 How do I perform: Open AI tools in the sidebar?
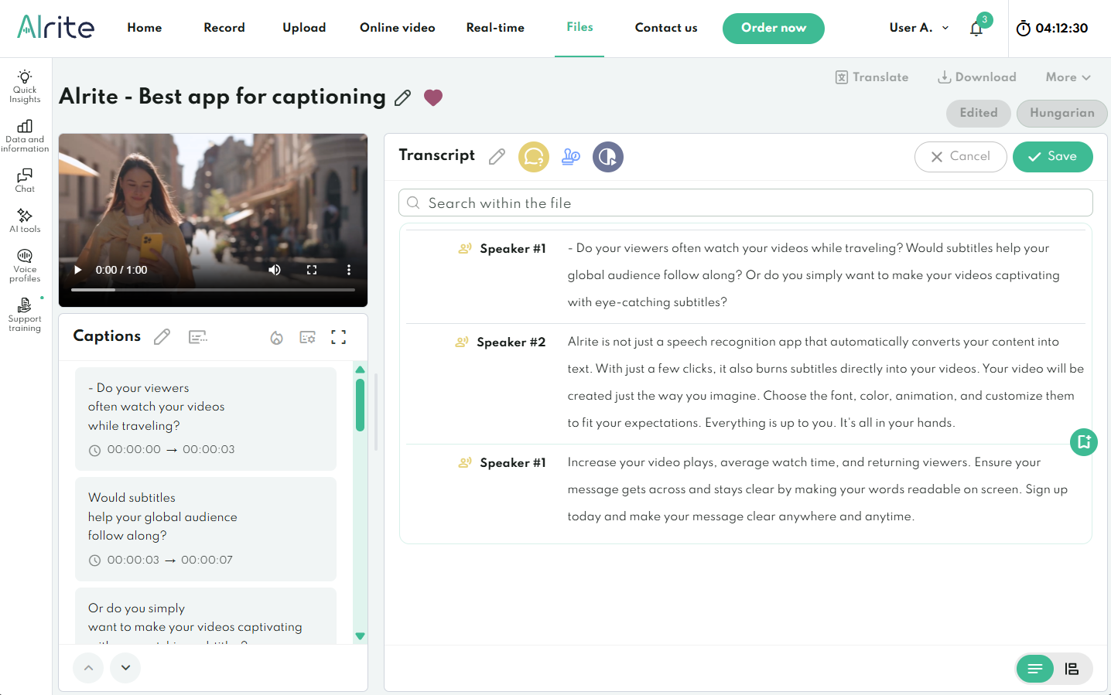coord(25,220)
